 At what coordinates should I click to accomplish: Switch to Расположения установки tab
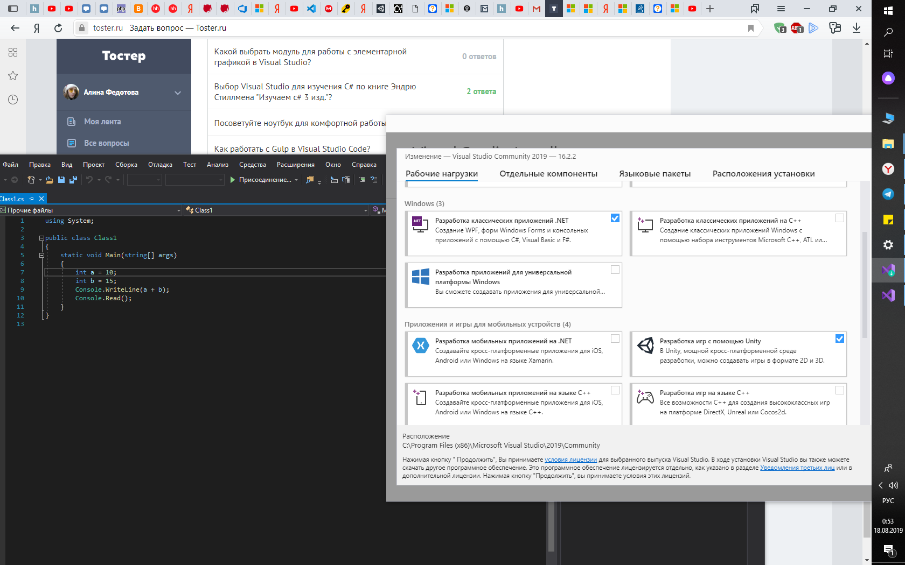tap(763, 174)
